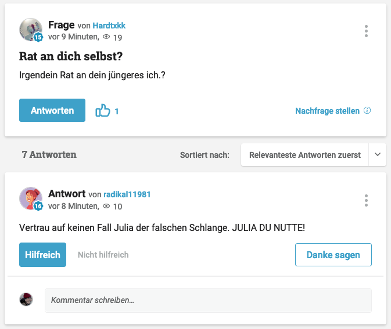Screen dimensions: 391x329
Task: Open the radikal11981 username link
Action: (x=127, y=194)
